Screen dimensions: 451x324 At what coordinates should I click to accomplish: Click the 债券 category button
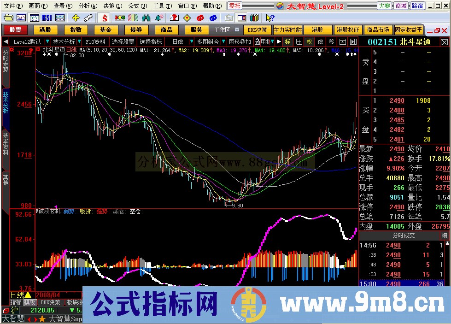pyautogui.click(x=136, y=30)
